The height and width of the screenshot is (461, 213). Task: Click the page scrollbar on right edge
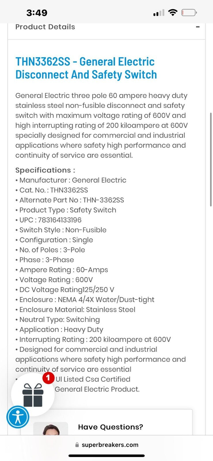pyautogui.click(x=211, y=159)
